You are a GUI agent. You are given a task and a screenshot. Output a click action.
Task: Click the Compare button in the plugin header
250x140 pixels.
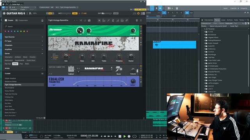click(x=13, y=9)
